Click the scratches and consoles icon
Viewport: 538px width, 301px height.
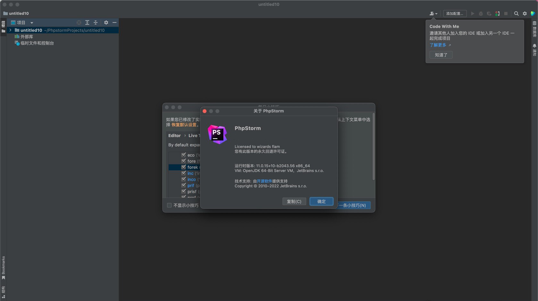click(17, 43)
